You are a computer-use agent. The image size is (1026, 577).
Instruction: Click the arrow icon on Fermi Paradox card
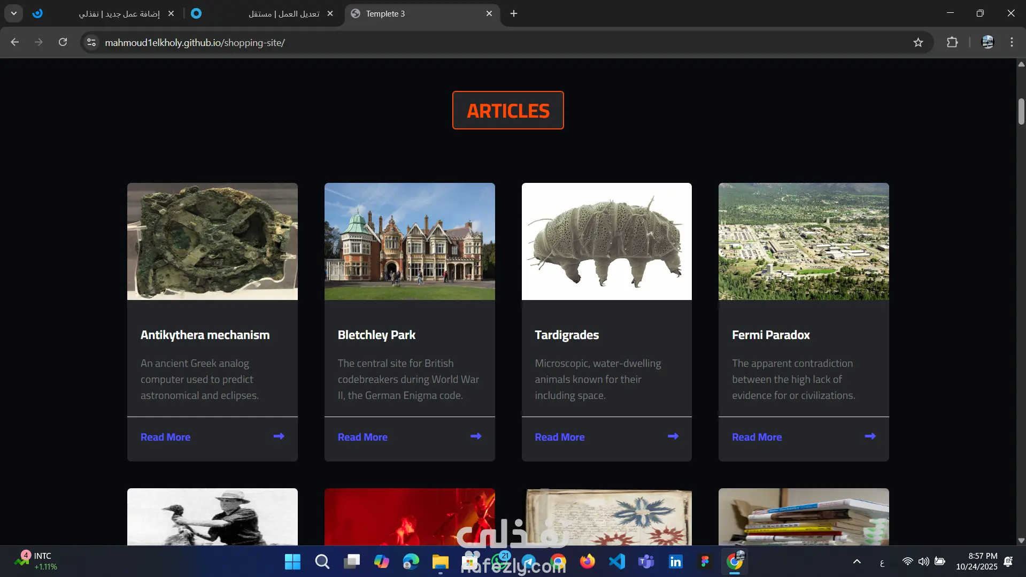pos(870,436)
